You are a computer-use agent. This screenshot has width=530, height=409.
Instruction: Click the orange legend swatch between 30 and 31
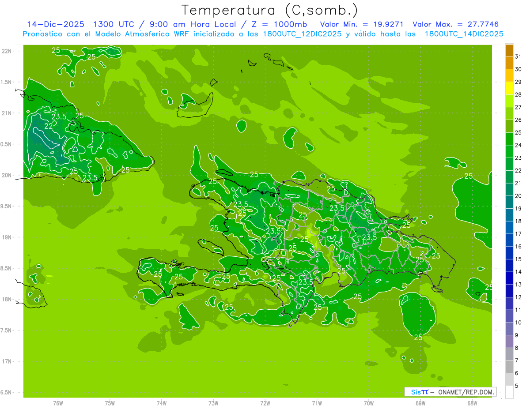509,63
